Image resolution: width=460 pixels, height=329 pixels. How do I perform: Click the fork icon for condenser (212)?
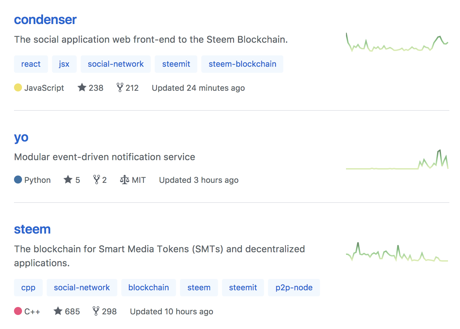[x=120, y=87]
